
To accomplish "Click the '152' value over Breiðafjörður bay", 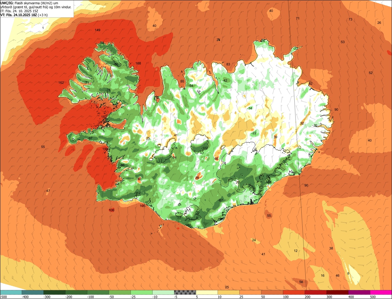I will [104, 117].
